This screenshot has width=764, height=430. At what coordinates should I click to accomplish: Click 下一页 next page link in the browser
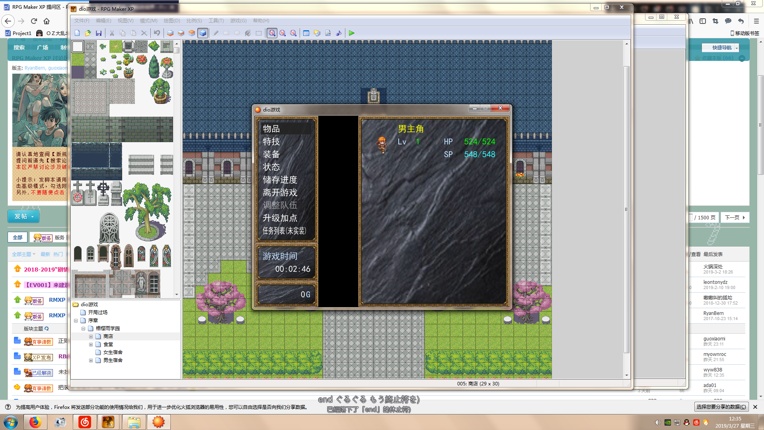point(735,217)
